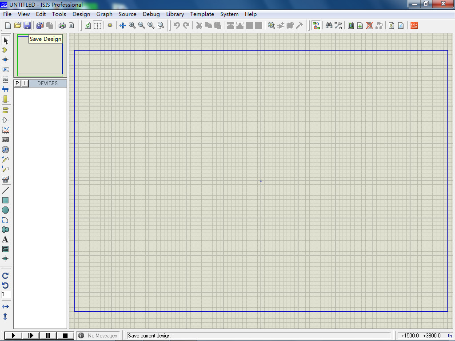Select the 2D text tool (A)
The image size is (455, 341).
pyautogui.click(x=5, y=239)
